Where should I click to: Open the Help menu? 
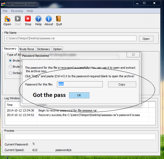30,11
